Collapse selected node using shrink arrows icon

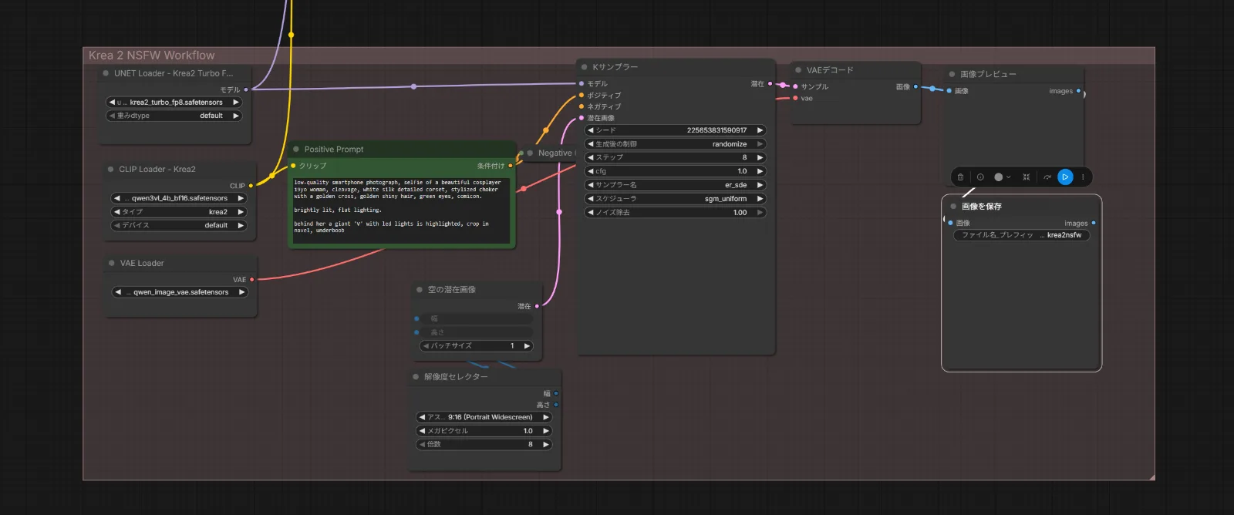[x=1027, y=177]
